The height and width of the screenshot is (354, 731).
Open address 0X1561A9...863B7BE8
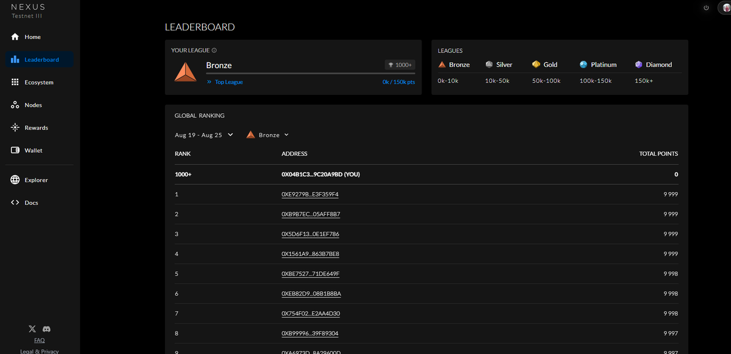point(311,254)
